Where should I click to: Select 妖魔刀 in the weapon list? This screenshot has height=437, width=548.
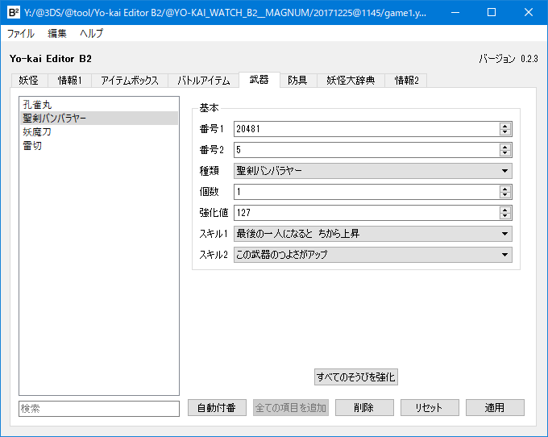(x=99, y=131)
